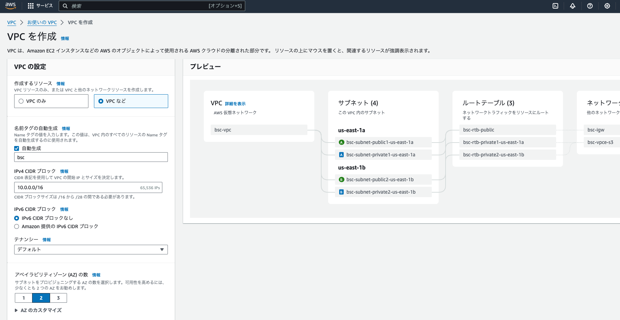This screenshot has height=320, width=620.
Task: Click 情報 next to IPv4 CIDR ブロック
Action: (x=65, y=171)
